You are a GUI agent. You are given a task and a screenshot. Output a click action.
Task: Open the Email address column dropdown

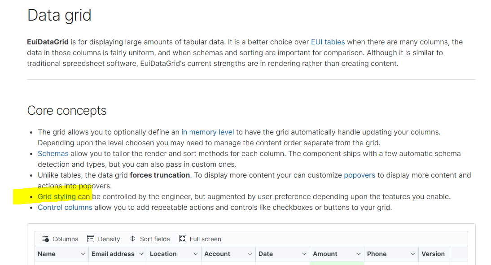pos(141,253)
